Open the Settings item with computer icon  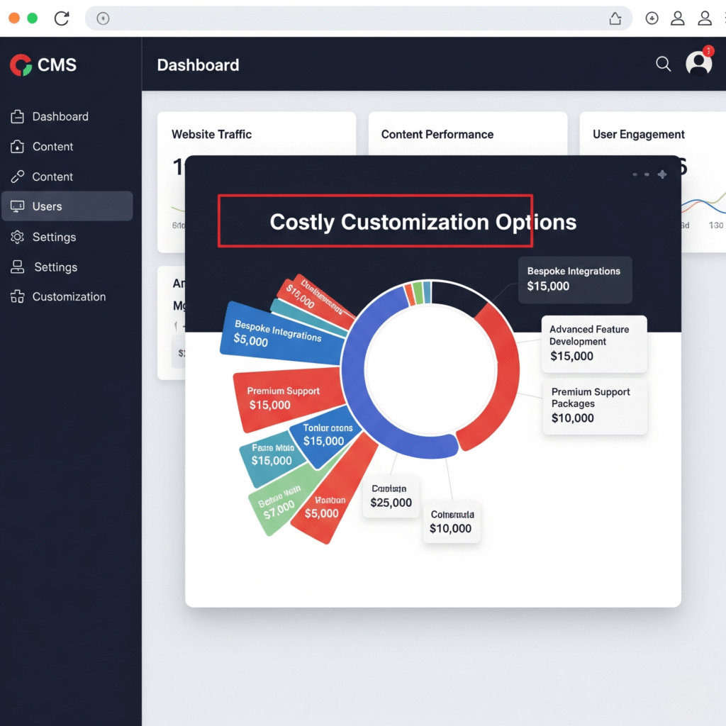(55, 267)
